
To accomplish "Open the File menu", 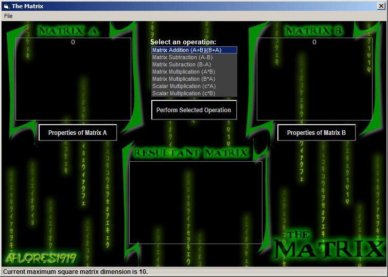I will coord(8,16).
